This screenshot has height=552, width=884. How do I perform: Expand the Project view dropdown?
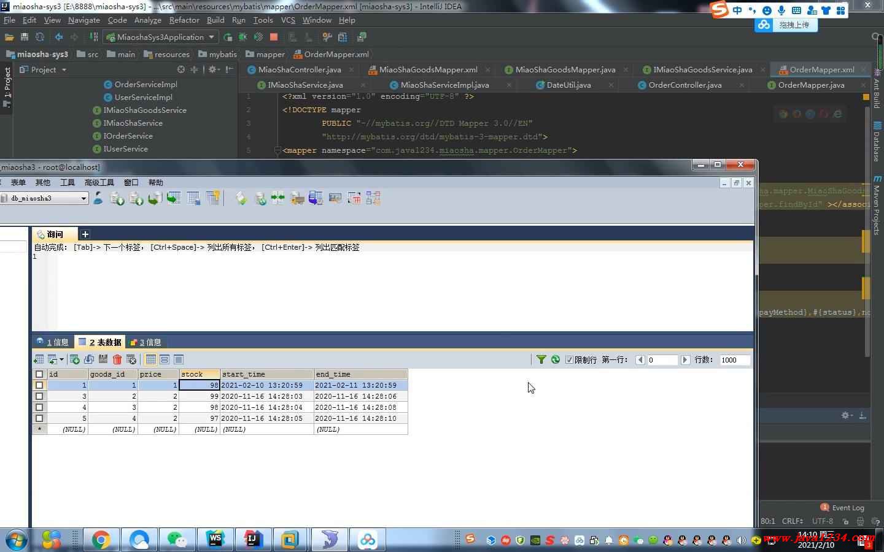[x=64, y=70]
